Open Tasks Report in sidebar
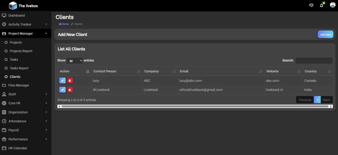 click(19, 68)
